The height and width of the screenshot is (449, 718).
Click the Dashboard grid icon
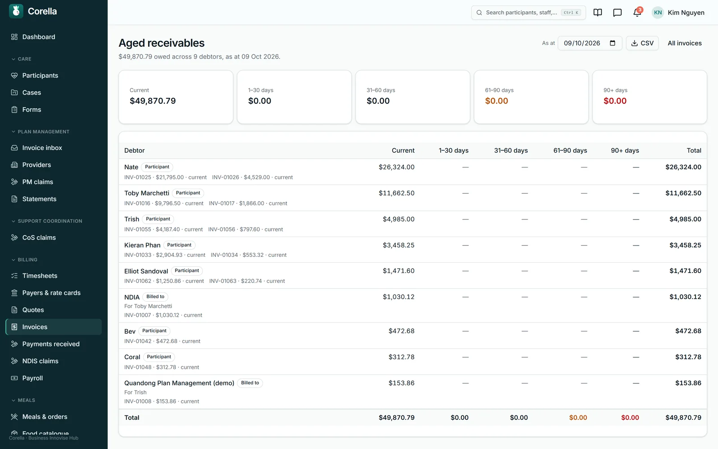click(x=14, y=37)
